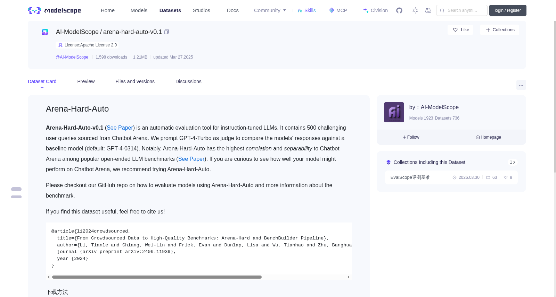Go to the Home page

pos(108,10)
